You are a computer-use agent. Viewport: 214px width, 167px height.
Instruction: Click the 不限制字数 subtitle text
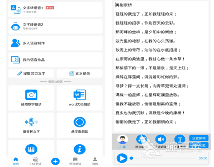click(x=30, y=12)
